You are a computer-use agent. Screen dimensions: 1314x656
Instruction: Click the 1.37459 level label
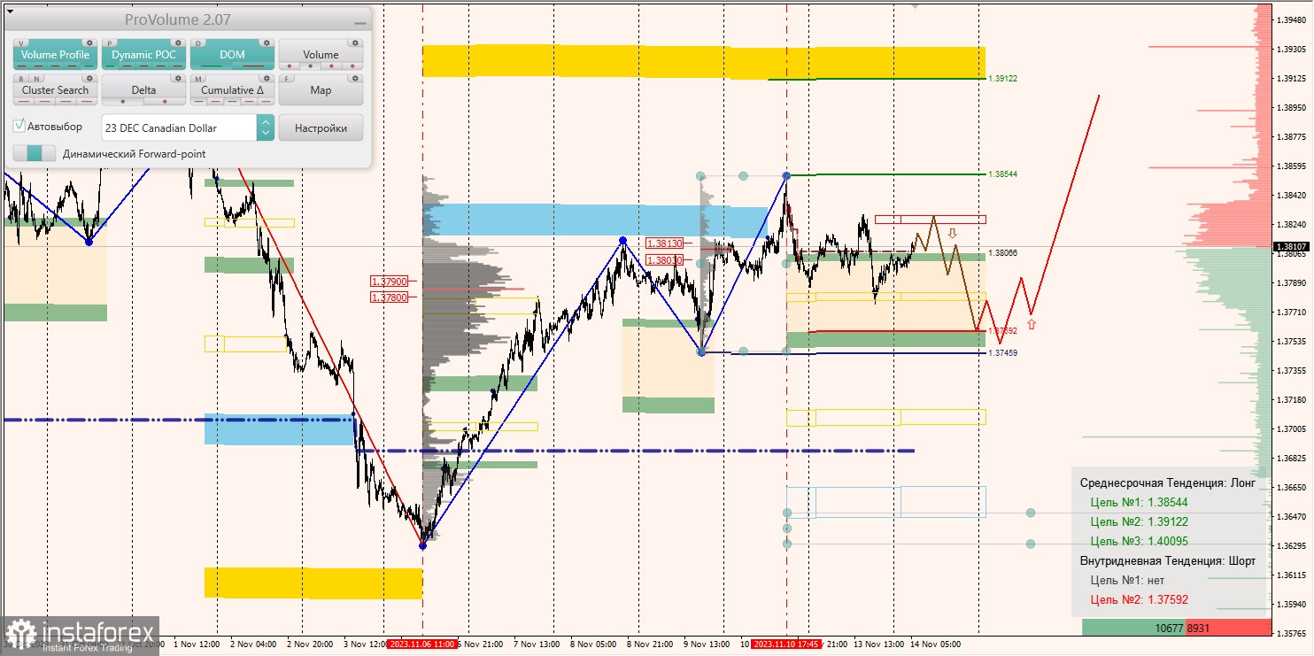click(x=1003, y=353)
